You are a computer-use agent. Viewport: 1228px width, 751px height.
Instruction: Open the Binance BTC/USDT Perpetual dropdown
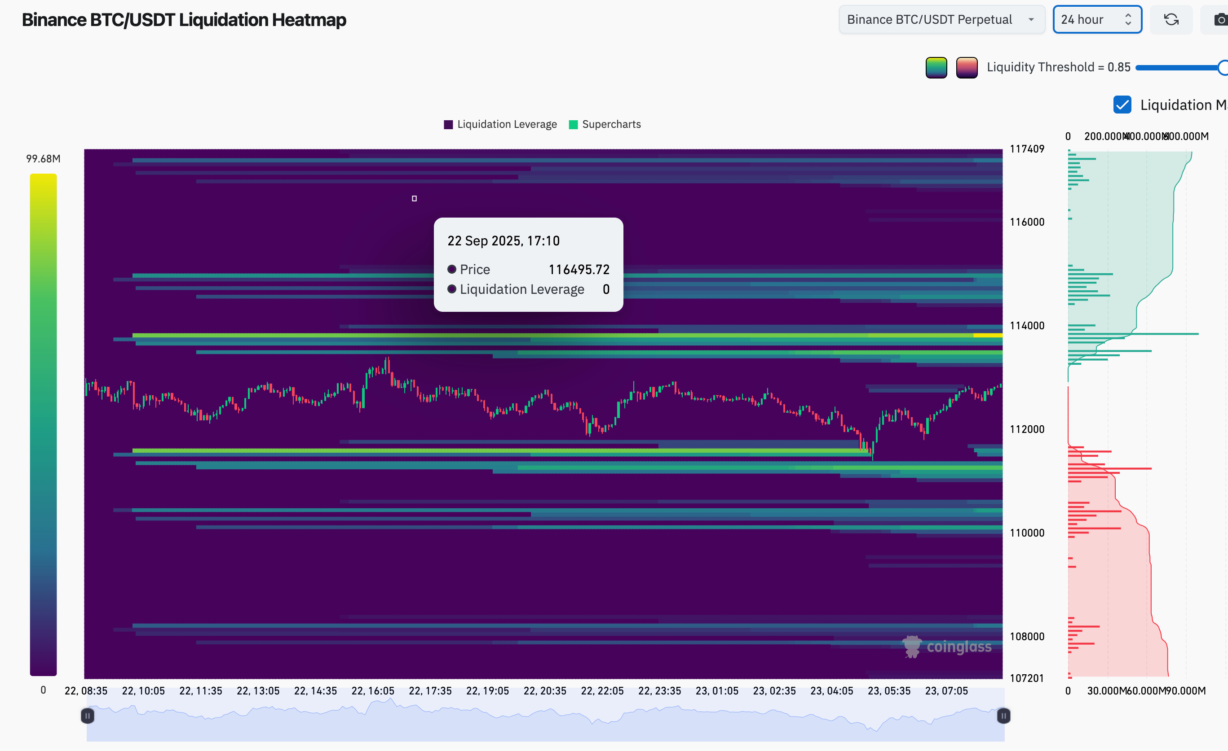[x=941, y=19]
